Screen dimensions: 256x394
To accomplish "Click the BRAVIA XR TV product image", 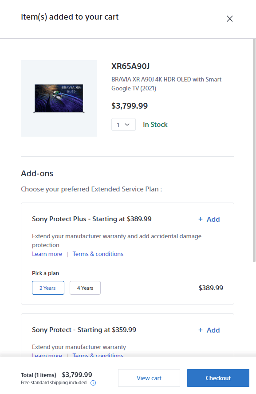I will point(59,98).
